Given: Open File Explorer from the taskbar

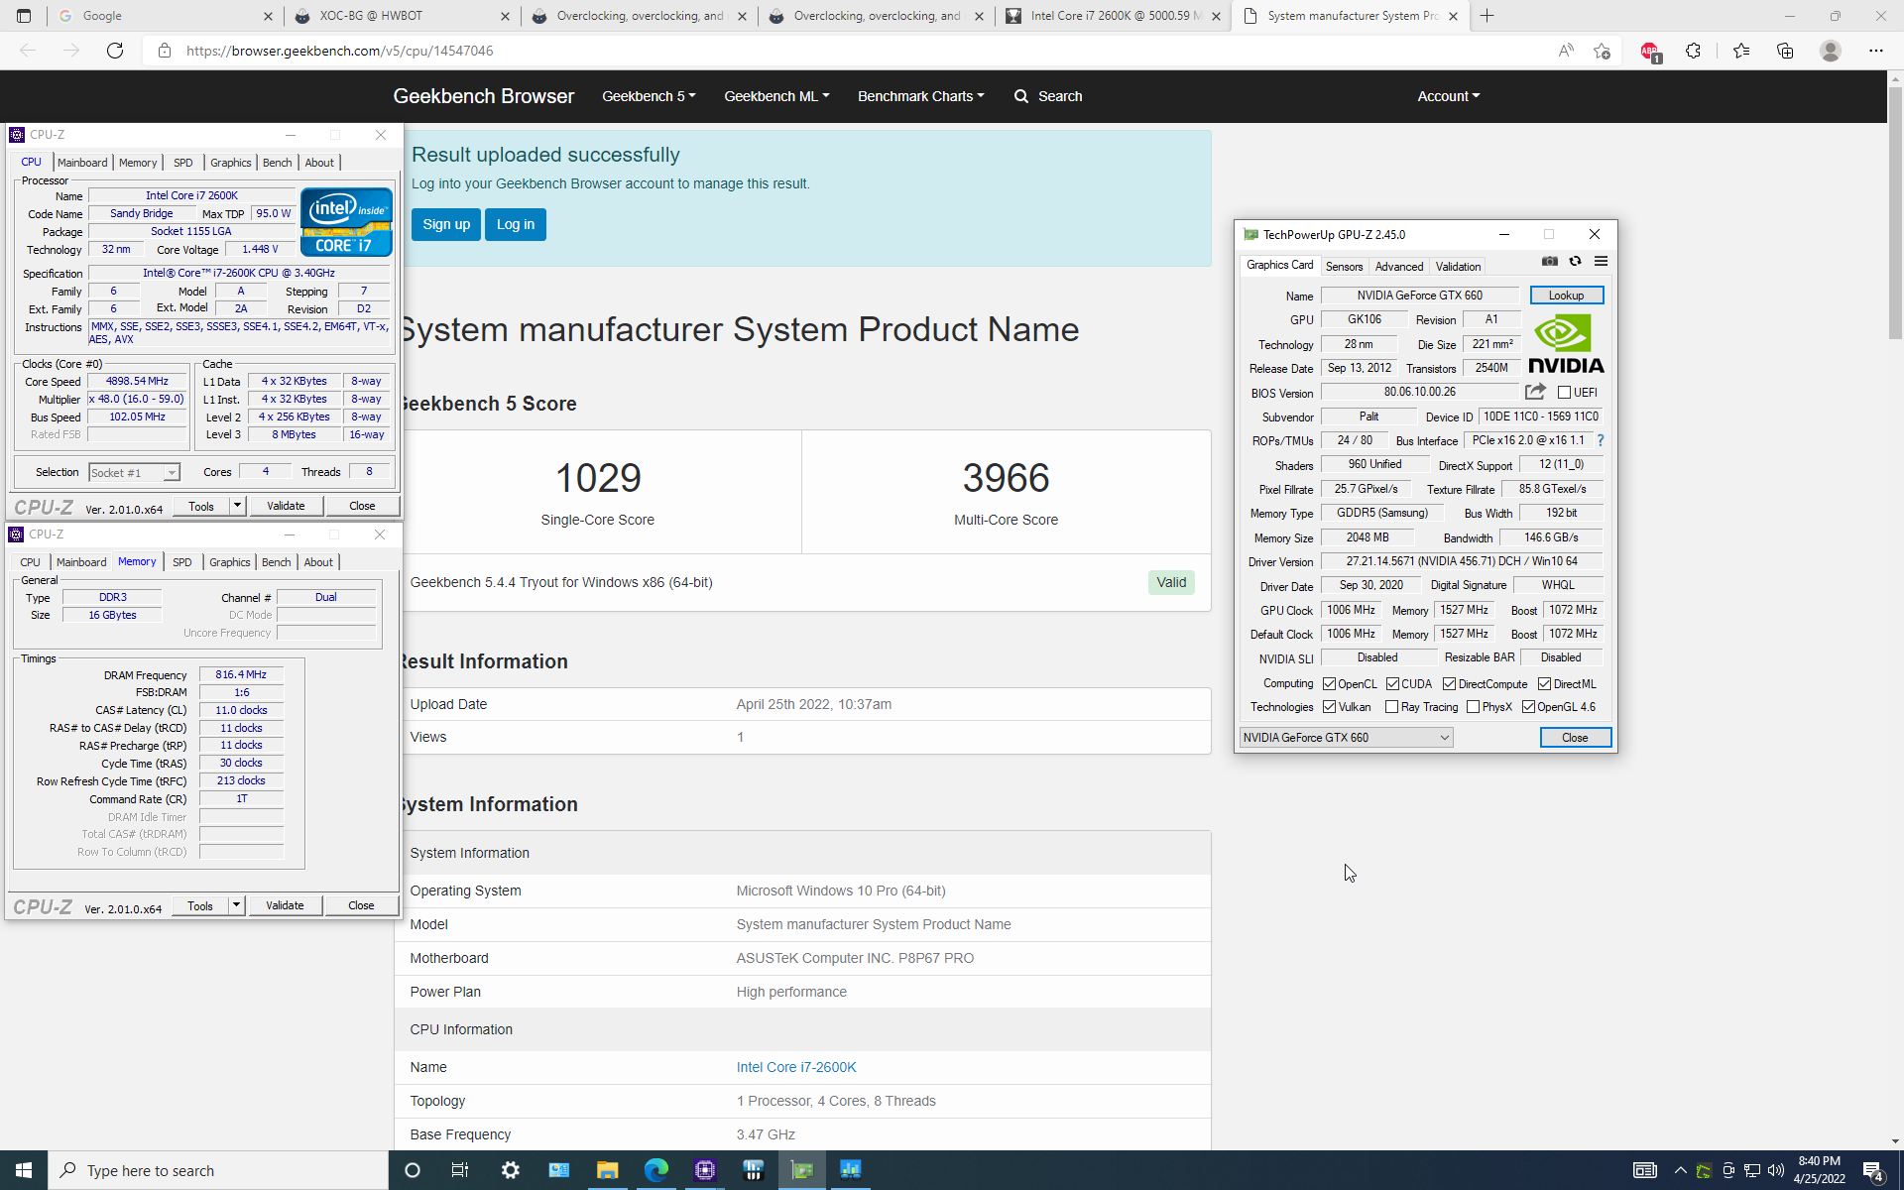Looking at the screenshot, I should tap(607, 1170).
